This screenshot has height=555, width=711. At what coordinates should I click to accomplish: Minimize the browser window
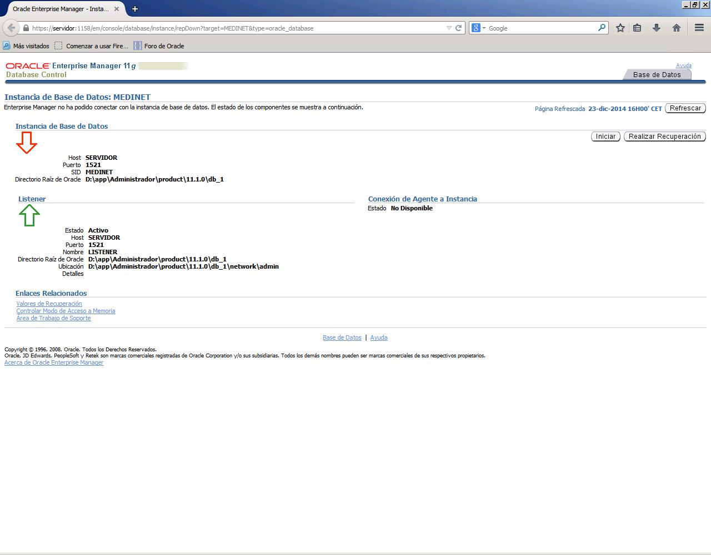[686, 4]
